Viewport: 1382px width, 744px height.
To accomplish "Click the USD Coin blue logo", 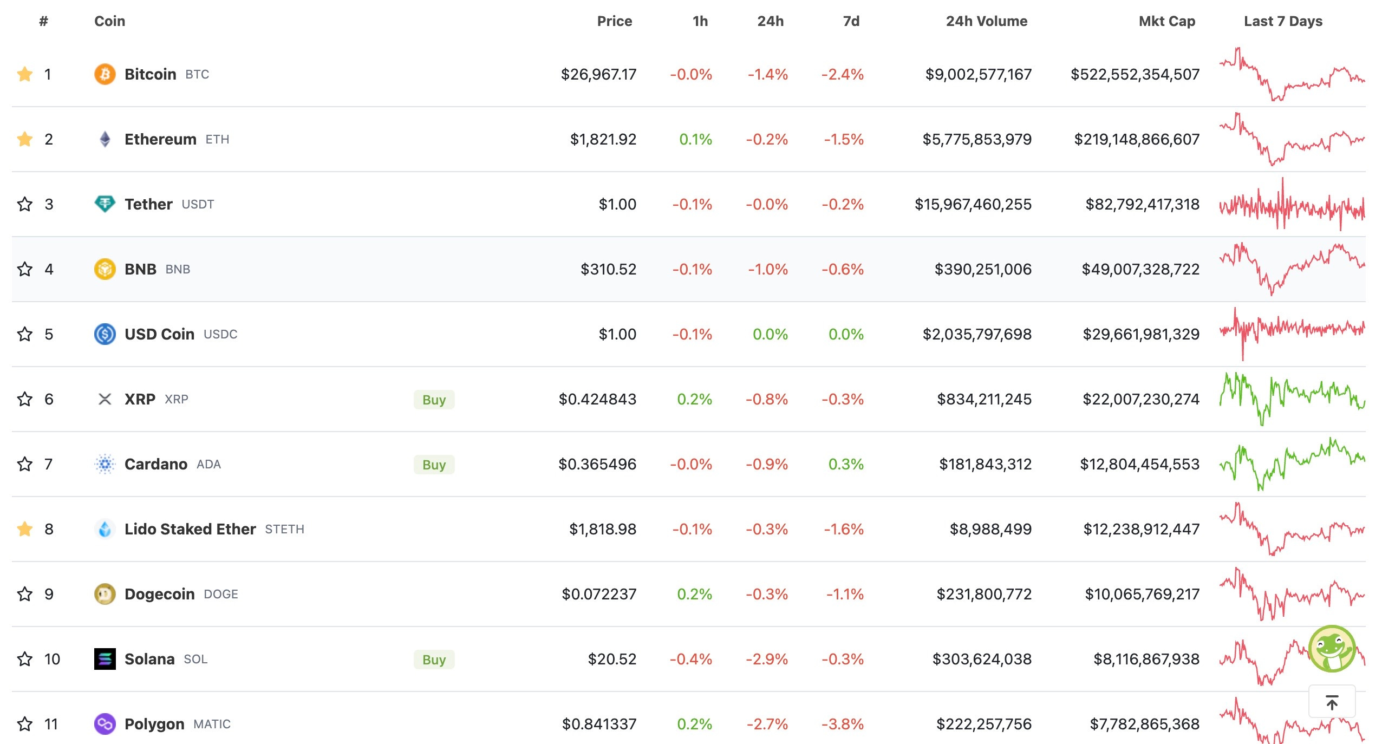I will pos(105,334).
